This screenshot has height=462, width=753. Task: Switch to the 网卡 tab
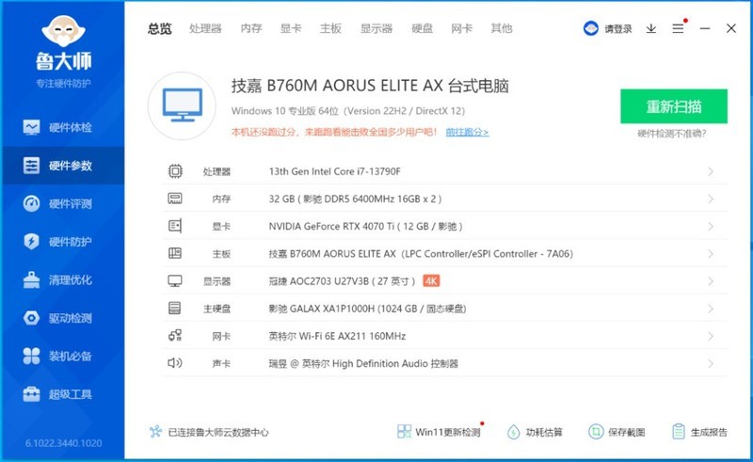[x=461, y=29]
